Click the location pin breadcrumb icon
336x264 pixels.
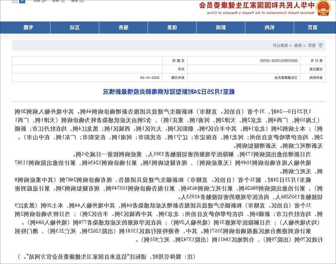320,46
